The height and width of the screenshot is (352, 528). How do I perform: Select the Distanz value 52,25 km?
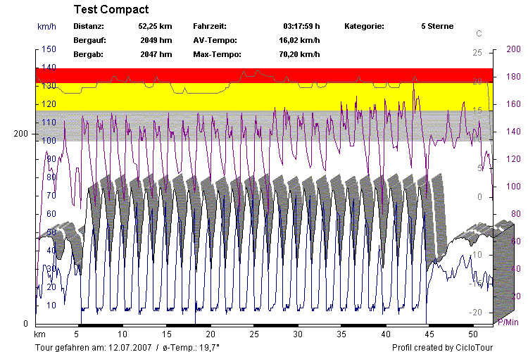[x=155, y=26]
